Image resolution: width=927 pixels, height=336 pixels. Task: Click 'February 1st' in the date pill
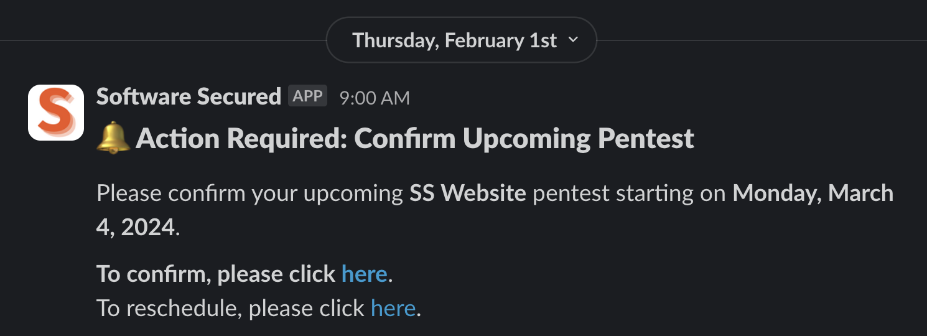click(x=501, y=40)
